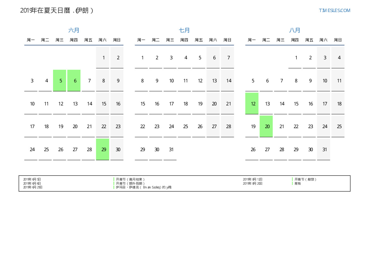The image size is (369, 261).
Task: Select highlighted August 12 holiday cell
Action: [x=252, y=104]
